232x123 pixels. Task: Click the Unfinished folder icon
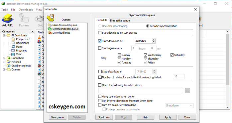9,58
